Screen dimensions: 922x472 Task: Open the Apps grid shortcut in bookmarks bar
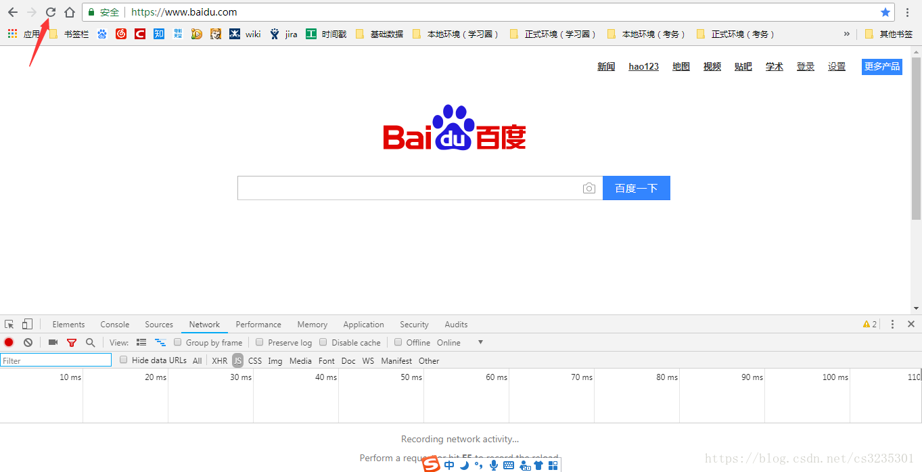click(x=12, y=34)
